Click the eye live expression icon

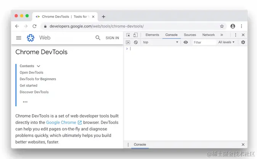tap(186, 42)
